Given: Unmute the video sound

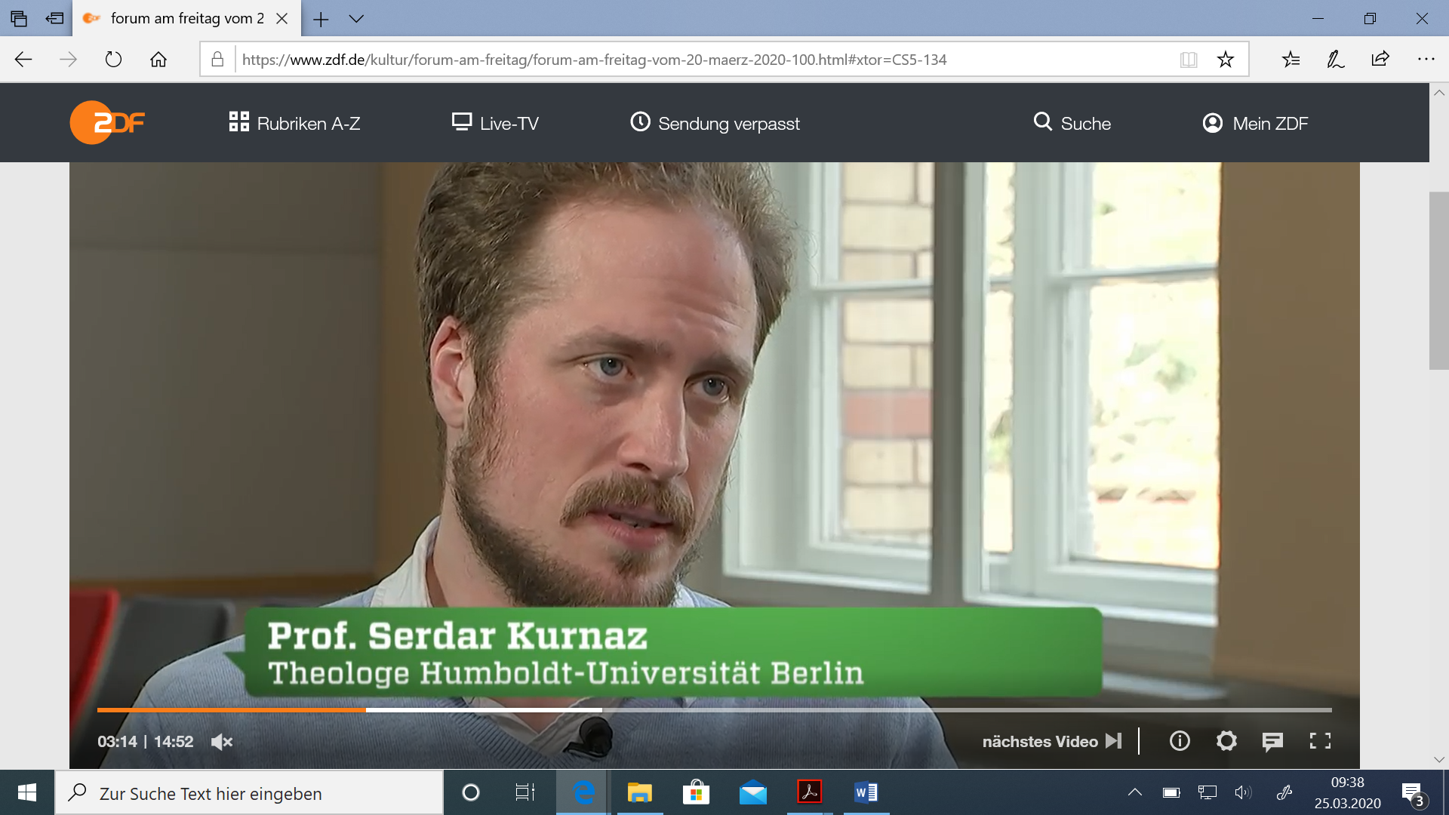Looking at the screenshot, I should 221,742.
